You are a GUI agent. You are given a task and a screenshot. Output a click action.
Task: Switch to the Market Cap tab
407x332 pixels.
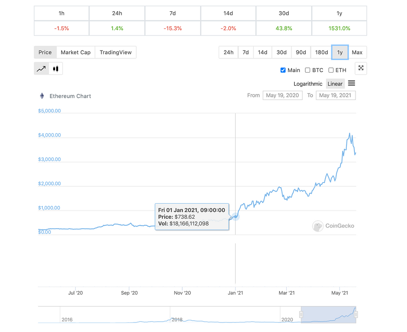(x=75, y=52)
